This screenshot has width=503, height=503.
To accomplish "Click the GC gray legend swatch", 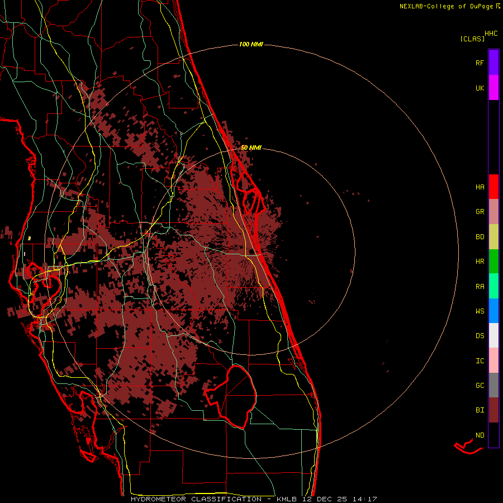I will (x=493, y=385).
